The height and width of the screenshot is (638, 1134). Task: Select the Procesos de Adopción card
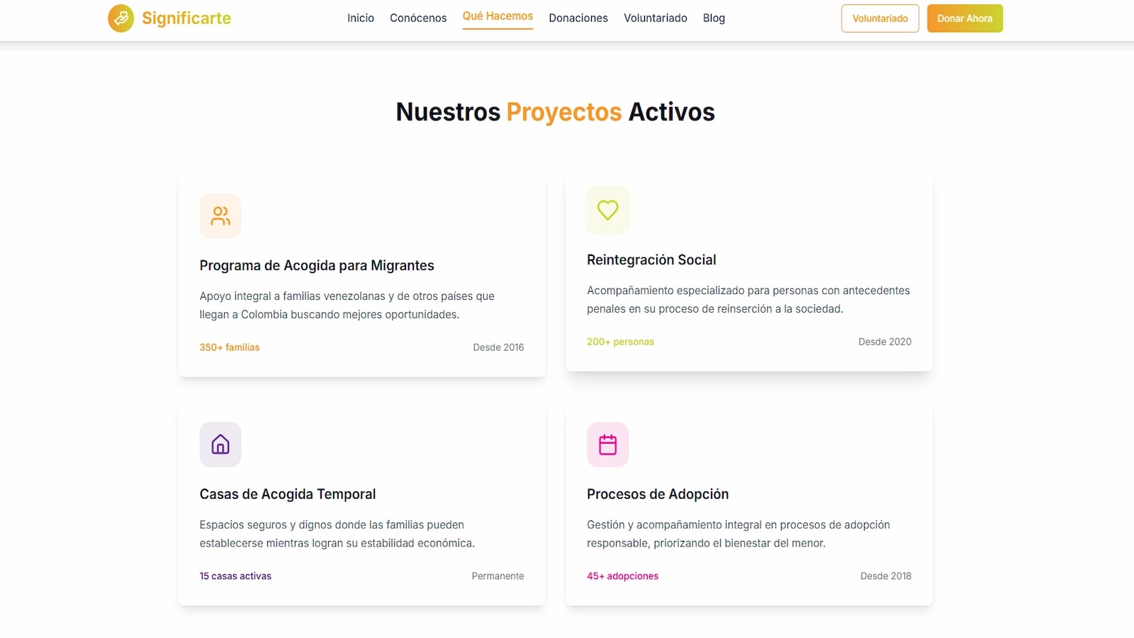(x=749, y=504)
